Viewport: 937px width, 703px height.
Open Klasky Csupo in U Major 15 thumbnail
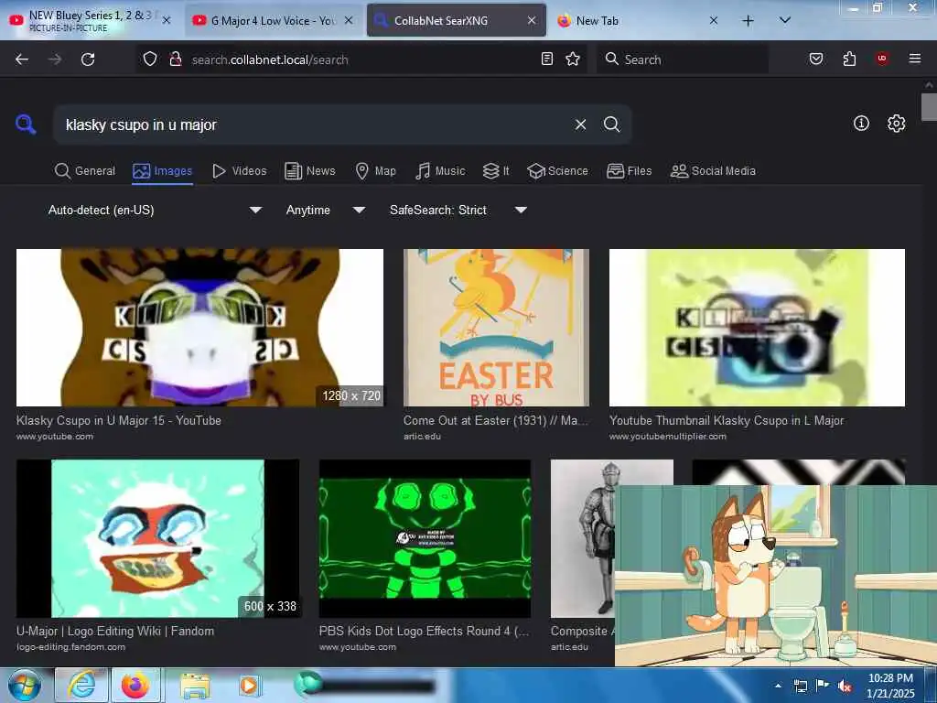[x=199, y=328]
